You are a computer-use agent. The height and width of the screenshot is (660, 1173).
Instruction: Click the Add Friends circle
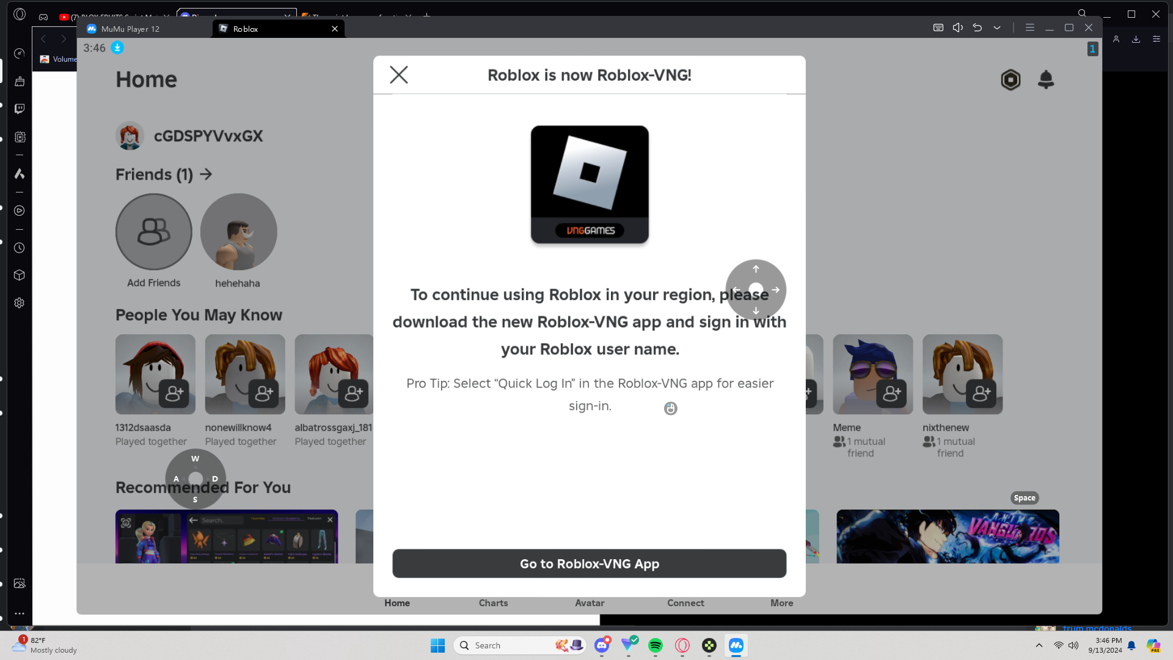pyautogui.click(x=154, y=232)
